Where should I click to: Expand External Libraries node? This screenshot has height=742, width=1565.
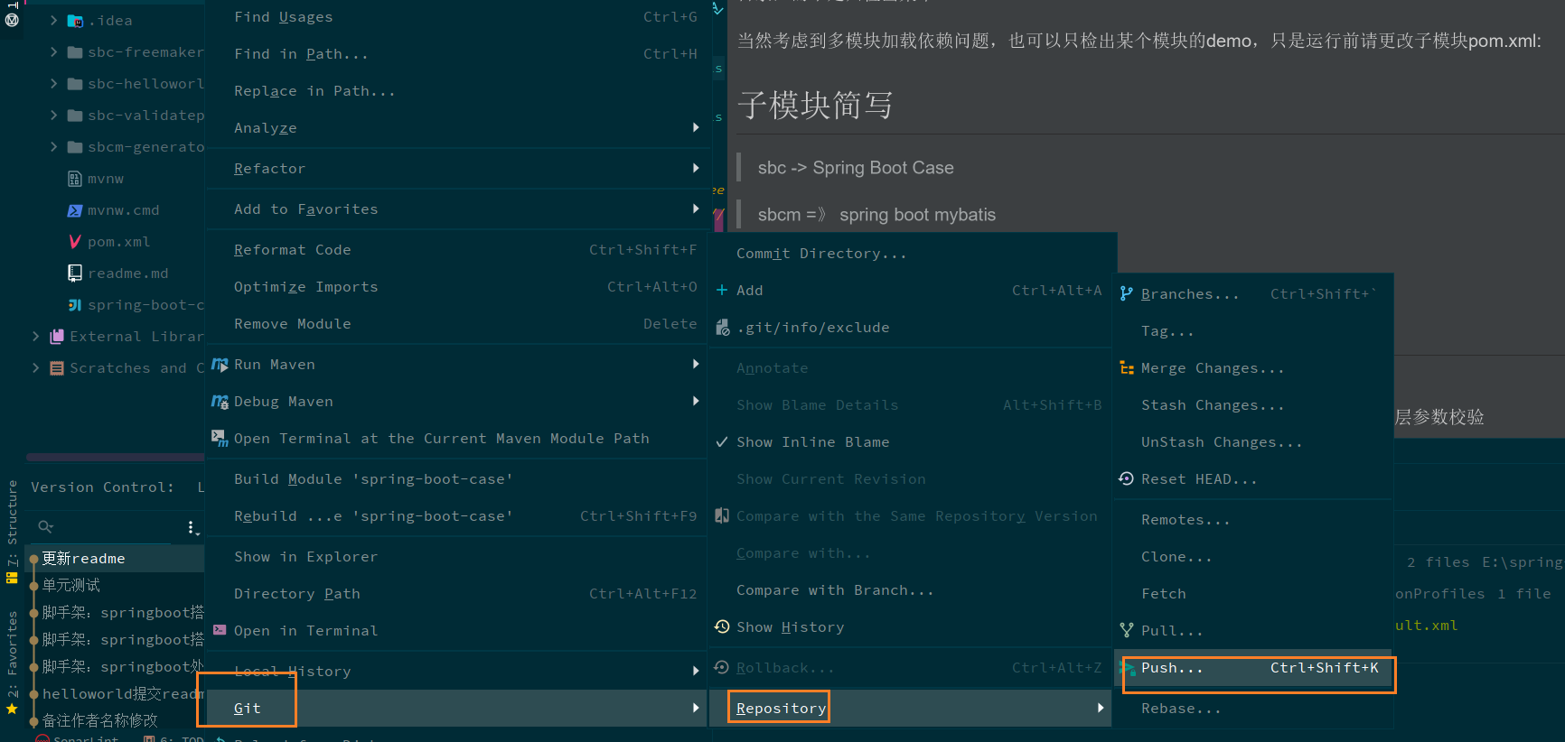pos(36,337)
